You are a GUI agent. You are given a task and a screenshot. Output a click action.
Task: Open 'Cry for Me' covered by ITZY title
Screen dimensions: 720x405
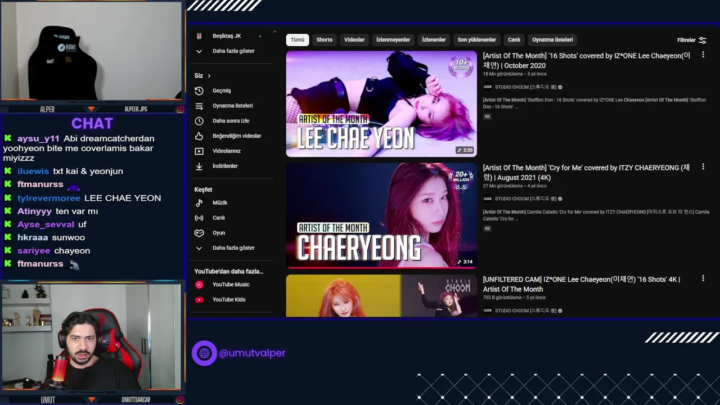point(587,173)
